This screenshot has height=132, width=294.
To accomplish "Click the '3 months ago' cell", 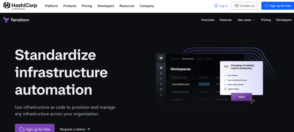I will pos(222,99).
